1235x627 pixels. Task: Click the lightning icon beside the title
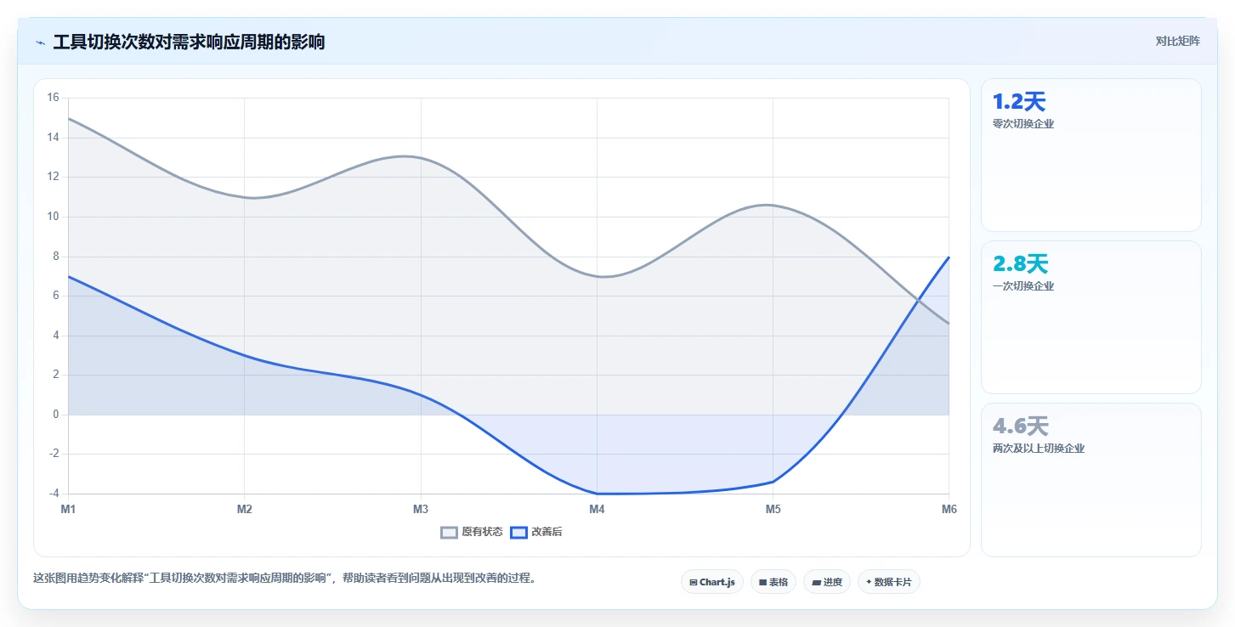coord(41,42)
